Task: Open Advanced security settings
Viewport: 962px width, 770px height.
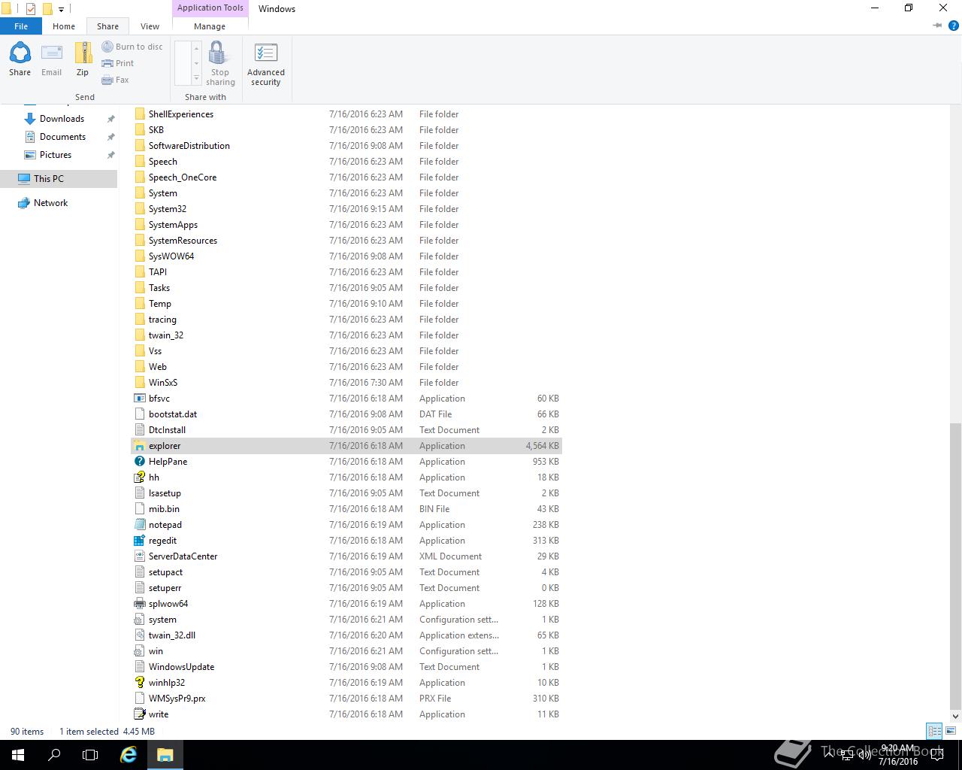Action: 266,65
